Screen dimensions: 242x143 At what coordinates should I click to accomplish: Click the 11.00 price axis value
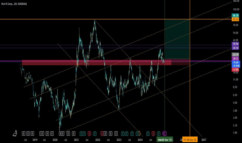pos(236,80)
